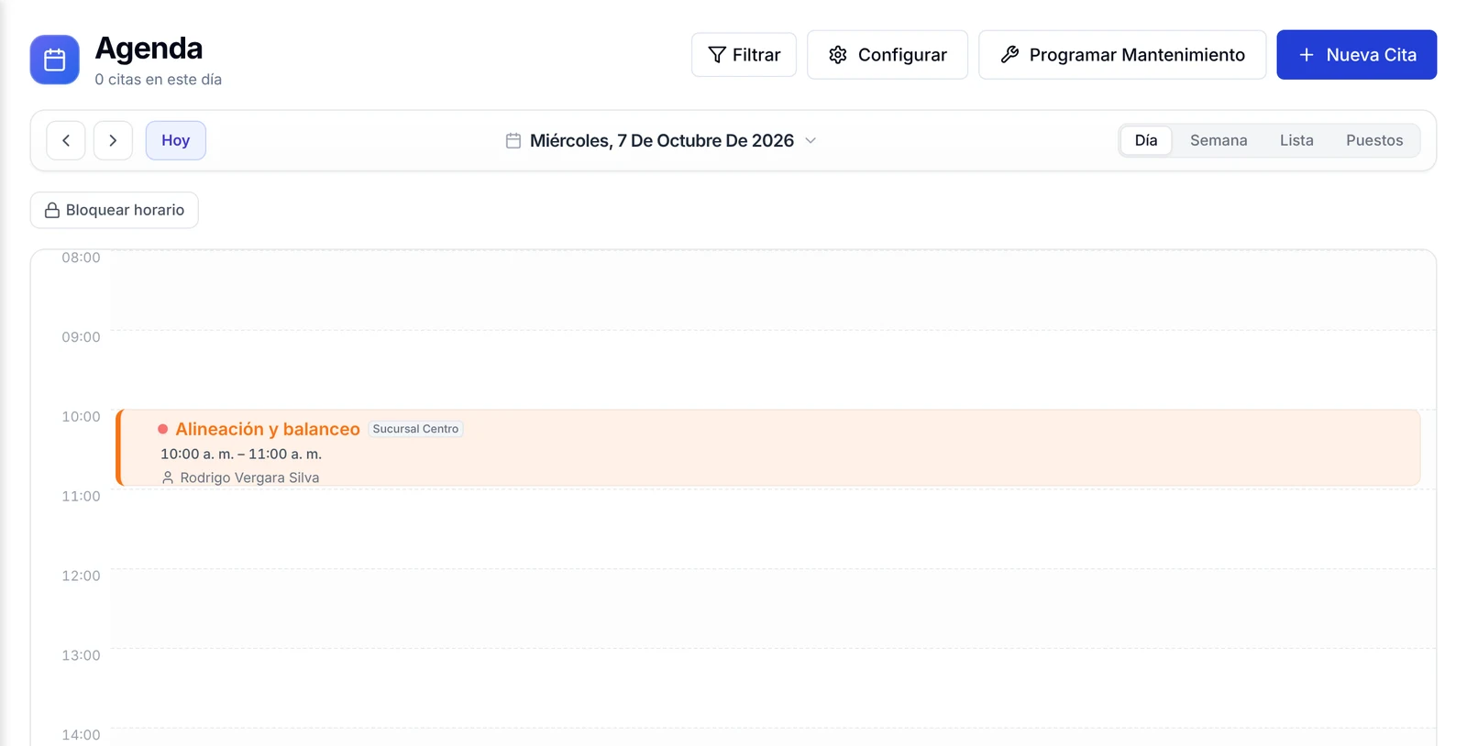Click the small calendar icon beside the date
1467x746 pixels.
tap(513, 140)
